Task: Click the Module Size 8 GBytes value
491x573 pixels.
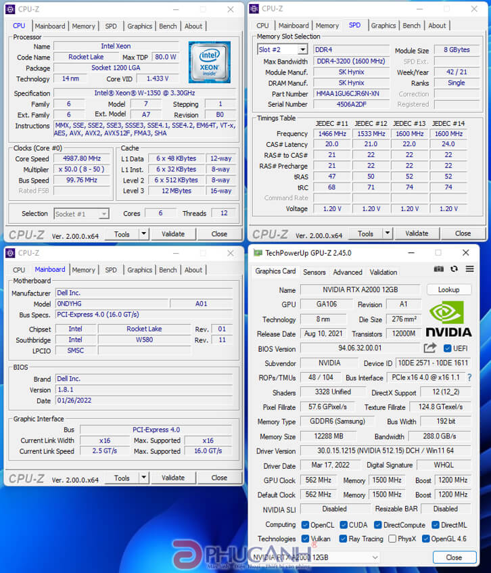Action: click(x=457, y=49)
